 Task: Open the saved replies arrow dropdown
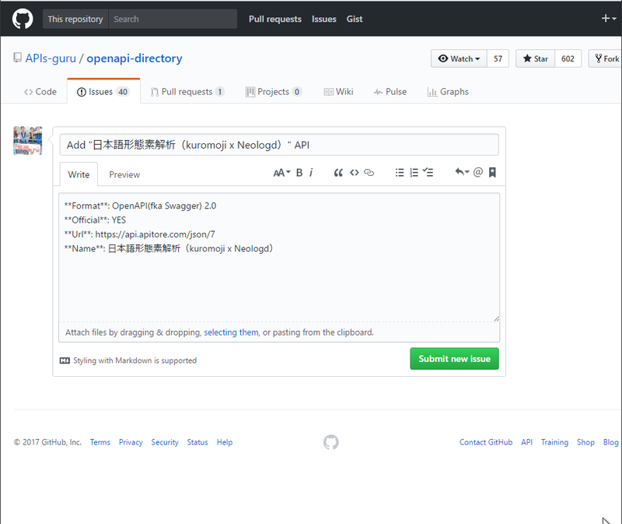462,172
